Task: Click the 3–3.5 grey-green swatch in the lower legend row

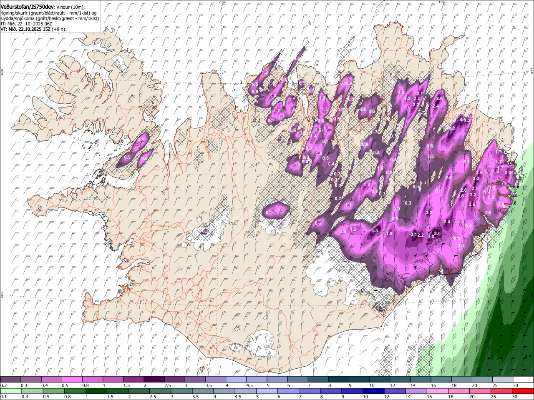Action: tap(181, 391)
